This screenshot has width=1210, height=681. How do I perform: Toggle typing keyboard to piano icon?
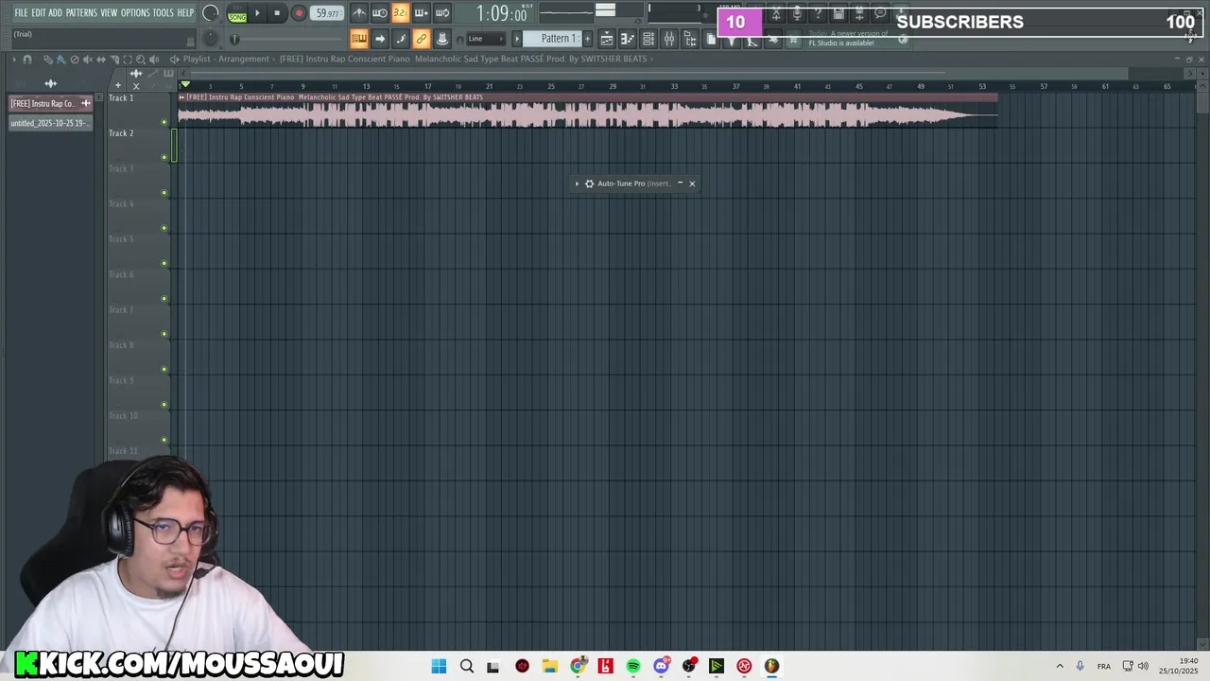tap(359, 39)
